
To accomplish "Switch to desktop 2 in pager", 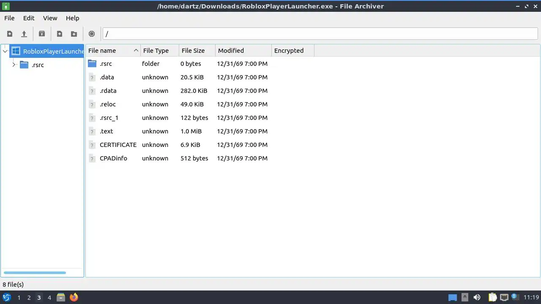I will pyautogui.click(x=29, y=298).
